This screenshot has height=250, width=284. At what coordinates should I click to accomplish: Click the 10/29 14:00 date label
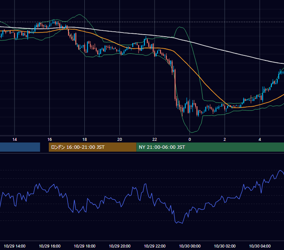[15, 246]
